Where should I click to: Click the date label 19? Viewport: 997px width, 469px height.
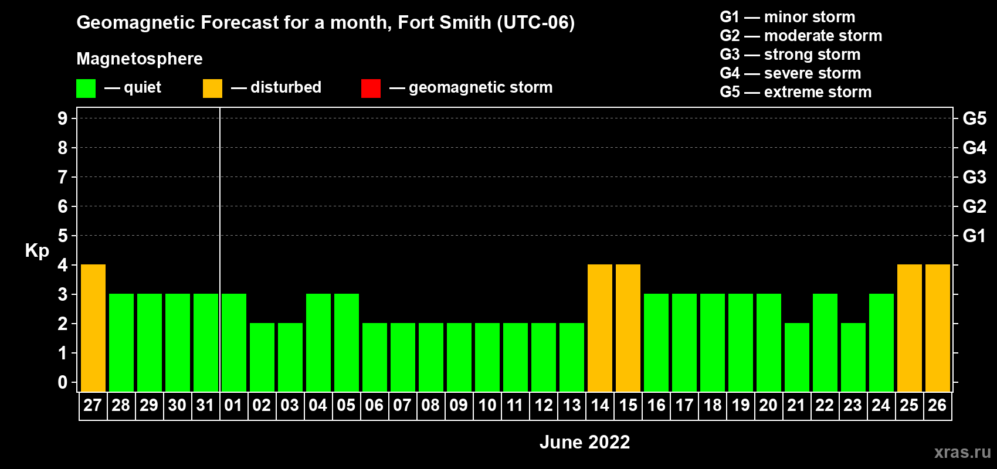click(x=741, y=405)
